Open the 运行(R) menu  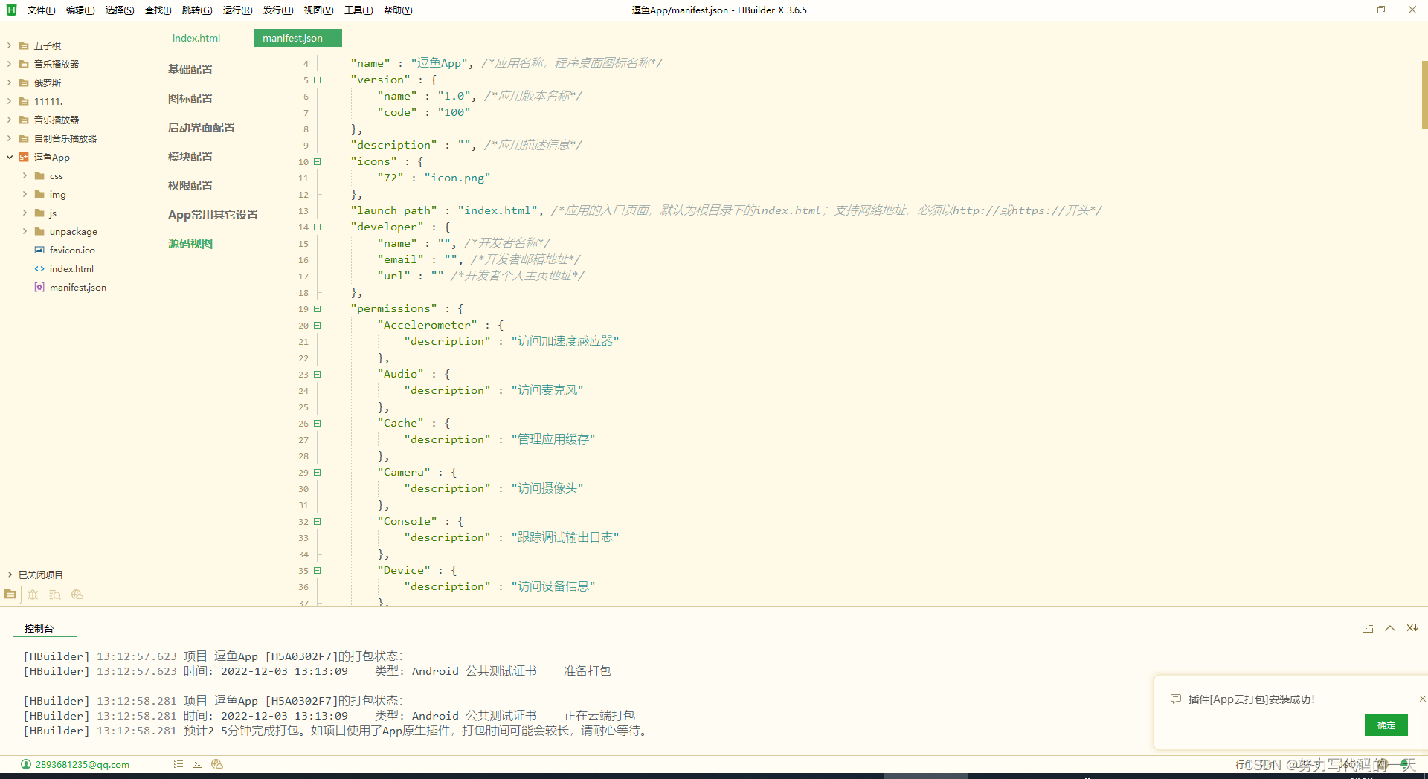(238, 10)
